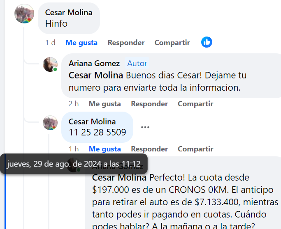This screenshot has height=229, width=281.
Task: Share Ariana's Buenos dias reply via Compartir
Action: pyautogui.click(x=195, y=104)
